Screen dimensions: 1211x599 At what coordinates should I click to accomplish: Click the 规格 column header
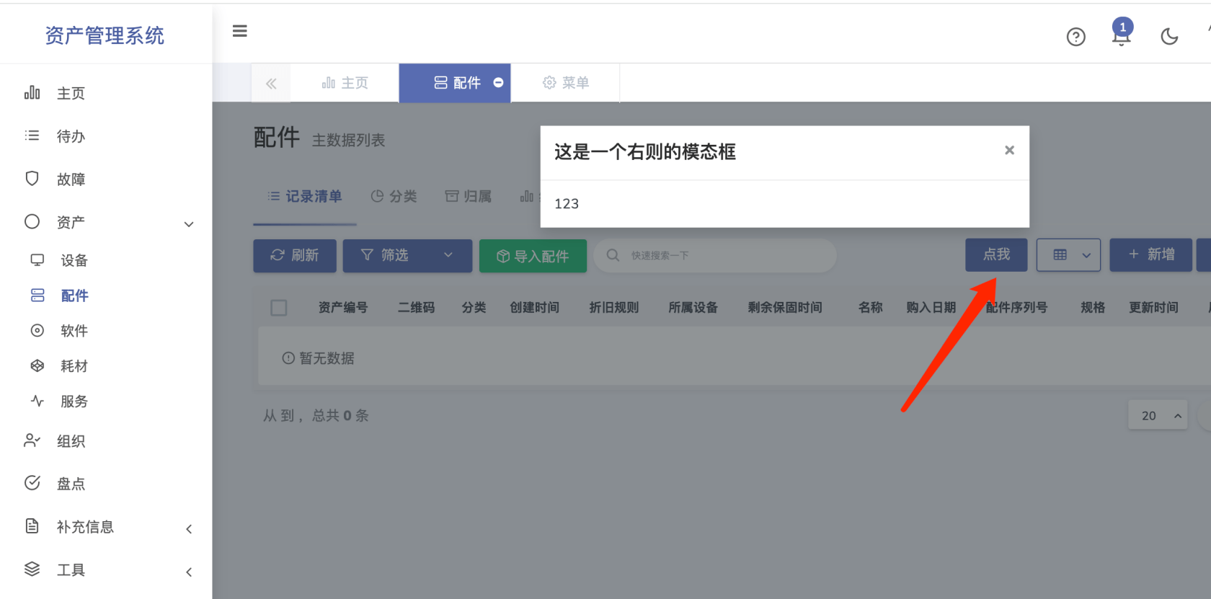pyautogui.click(x=1093, y=308)
